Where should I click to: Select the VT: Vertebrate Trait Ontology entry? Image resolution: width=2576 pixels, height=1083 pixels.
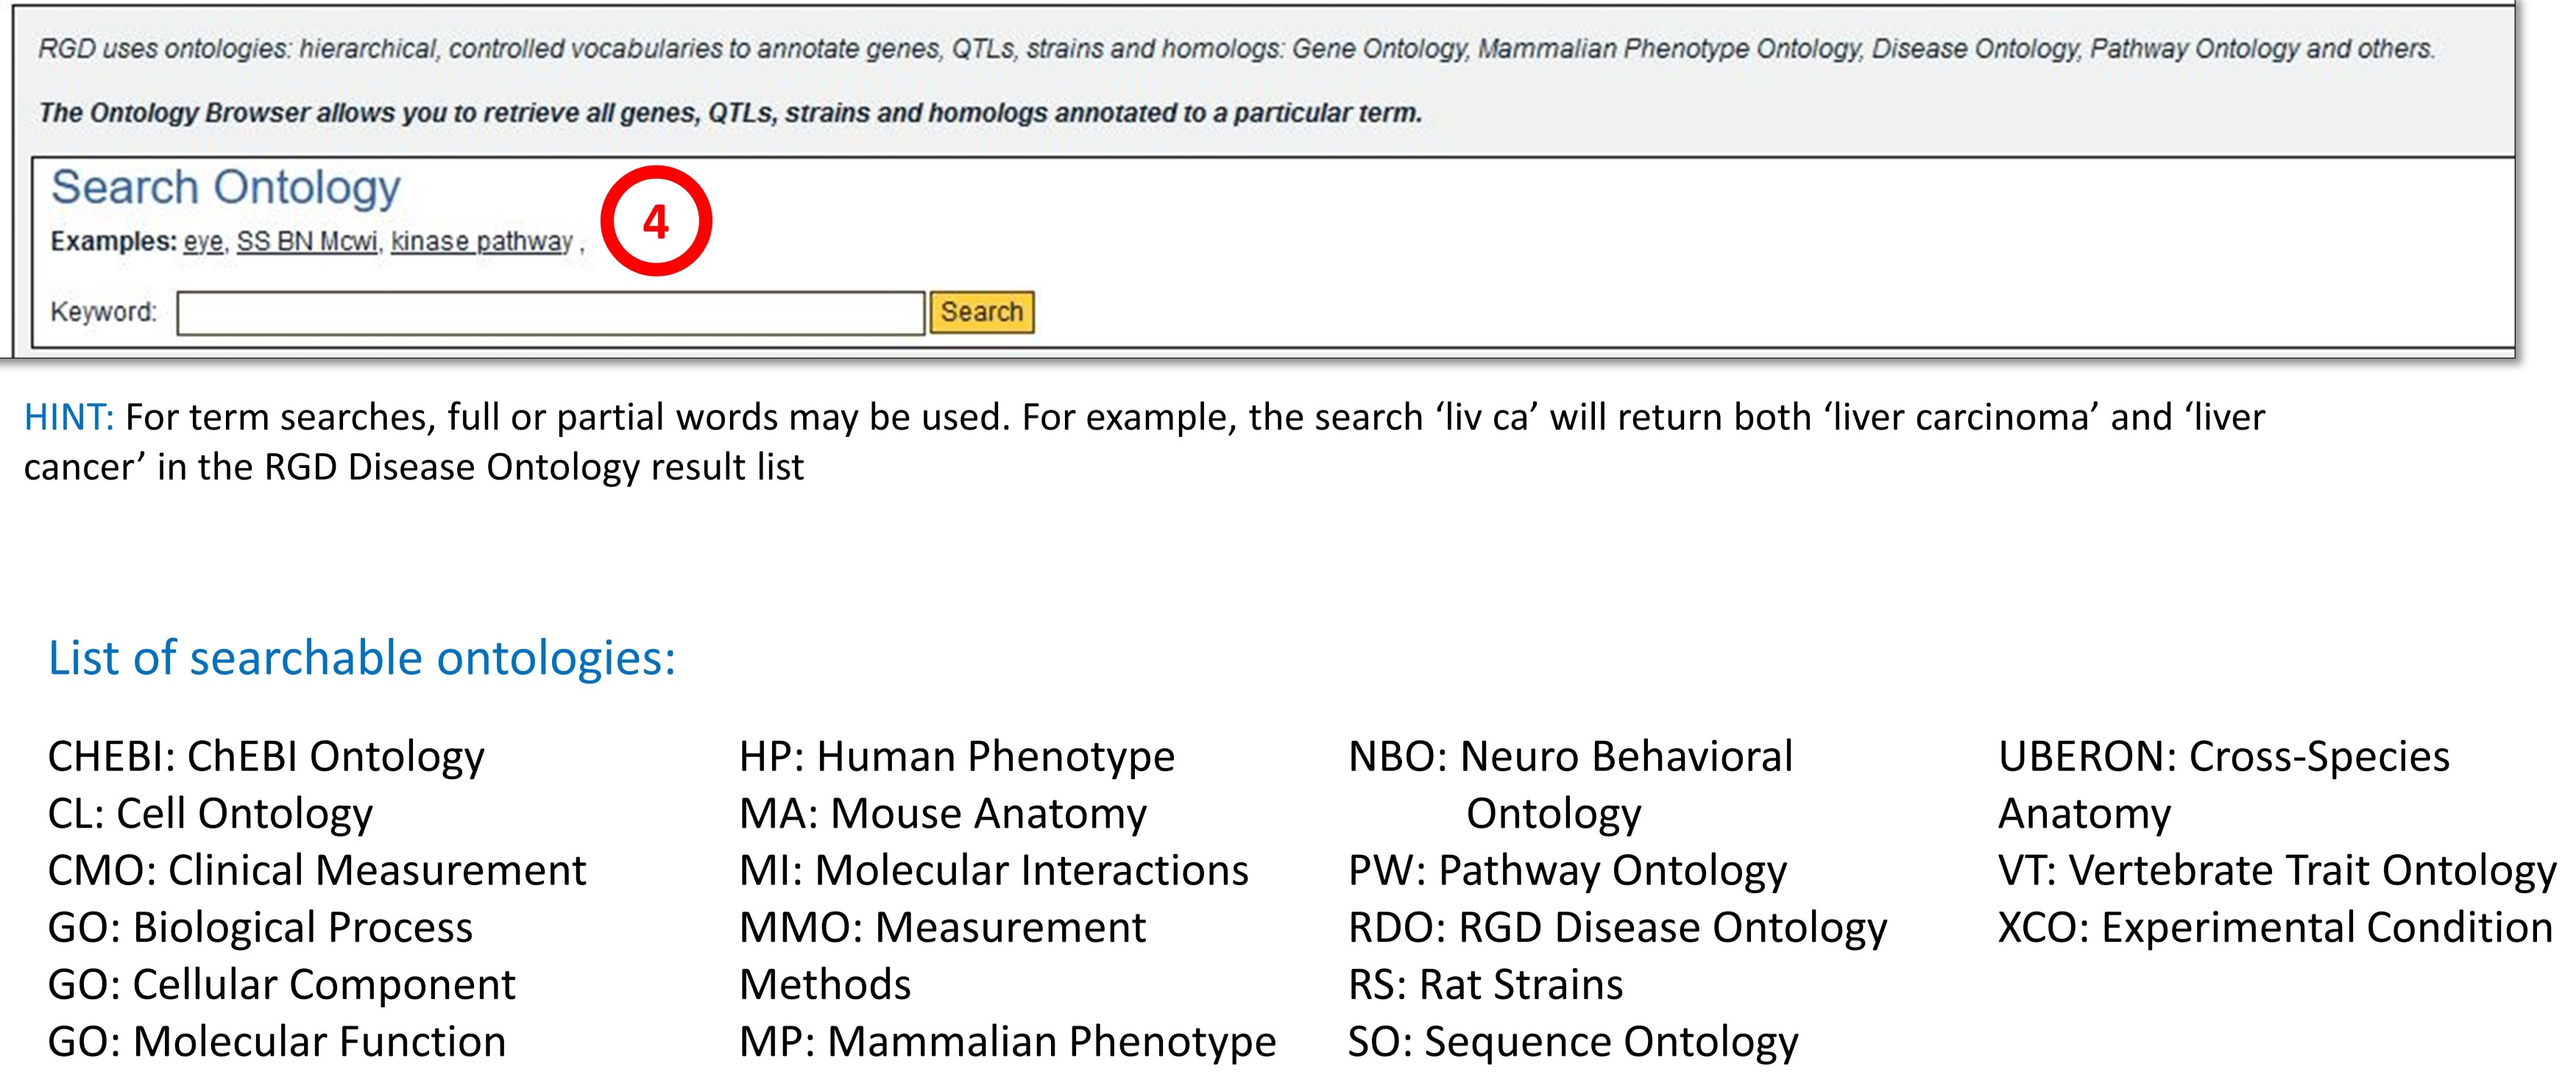pos(2276,871)
